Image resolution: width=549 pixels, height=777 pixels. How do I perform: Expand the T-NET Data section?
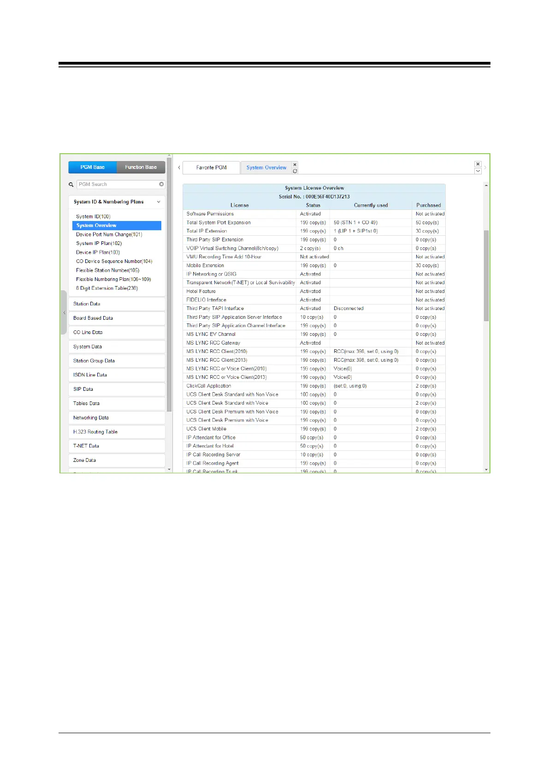117,446
